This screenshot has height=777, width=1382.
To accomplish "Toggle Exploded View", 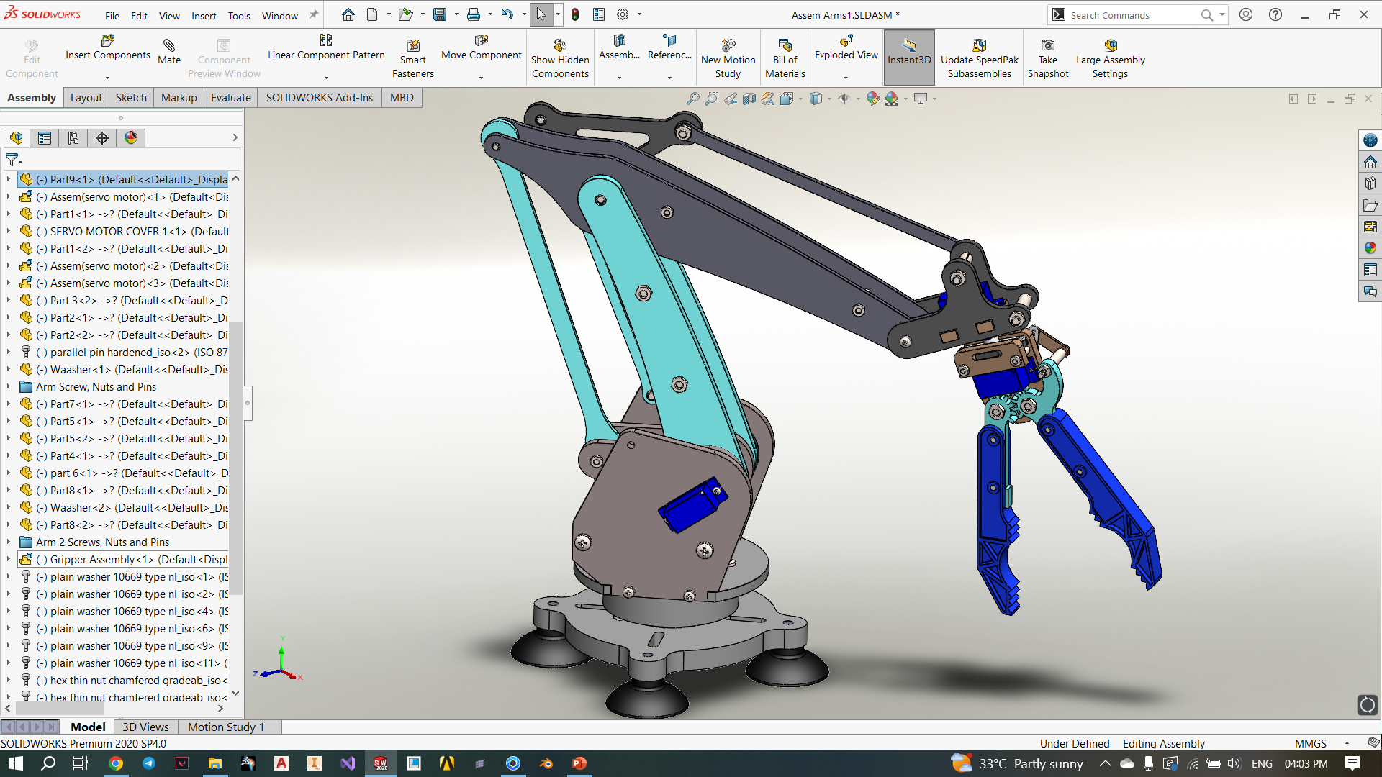I will (846, 42).
